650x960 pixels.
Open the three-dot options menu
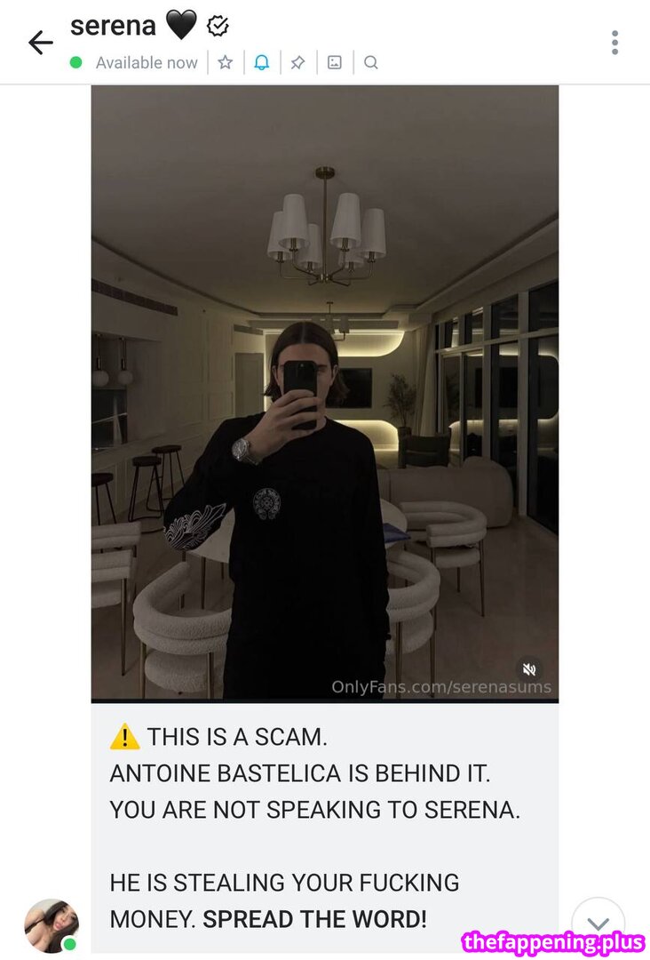[614, 43]
